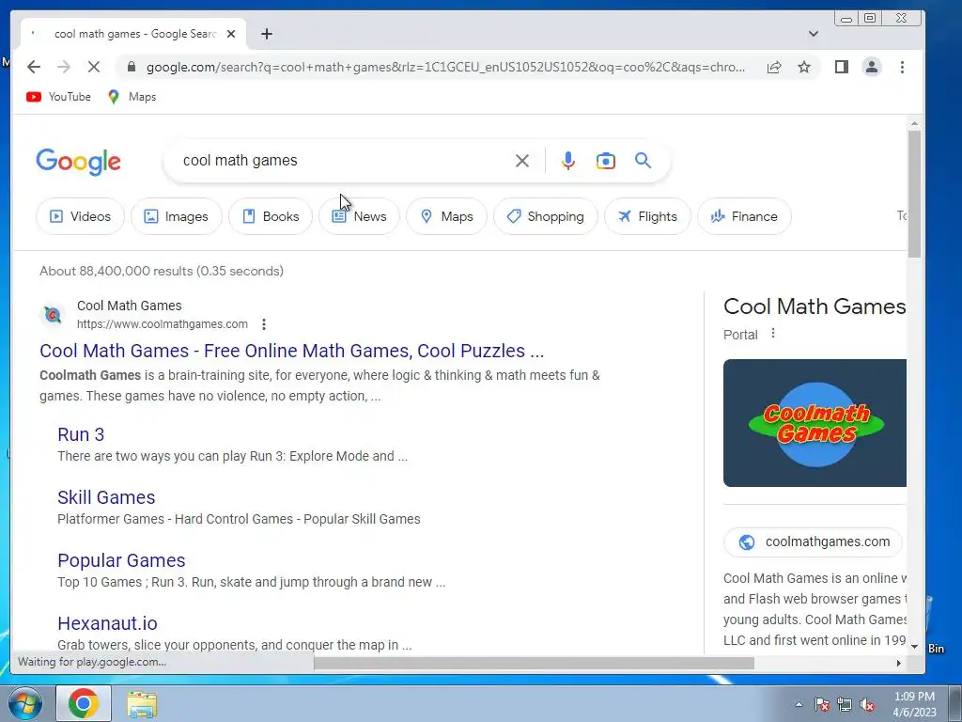Open the Chrome side panel icon
The height and width of the screenshot is (722, 962).
[842, 67]
